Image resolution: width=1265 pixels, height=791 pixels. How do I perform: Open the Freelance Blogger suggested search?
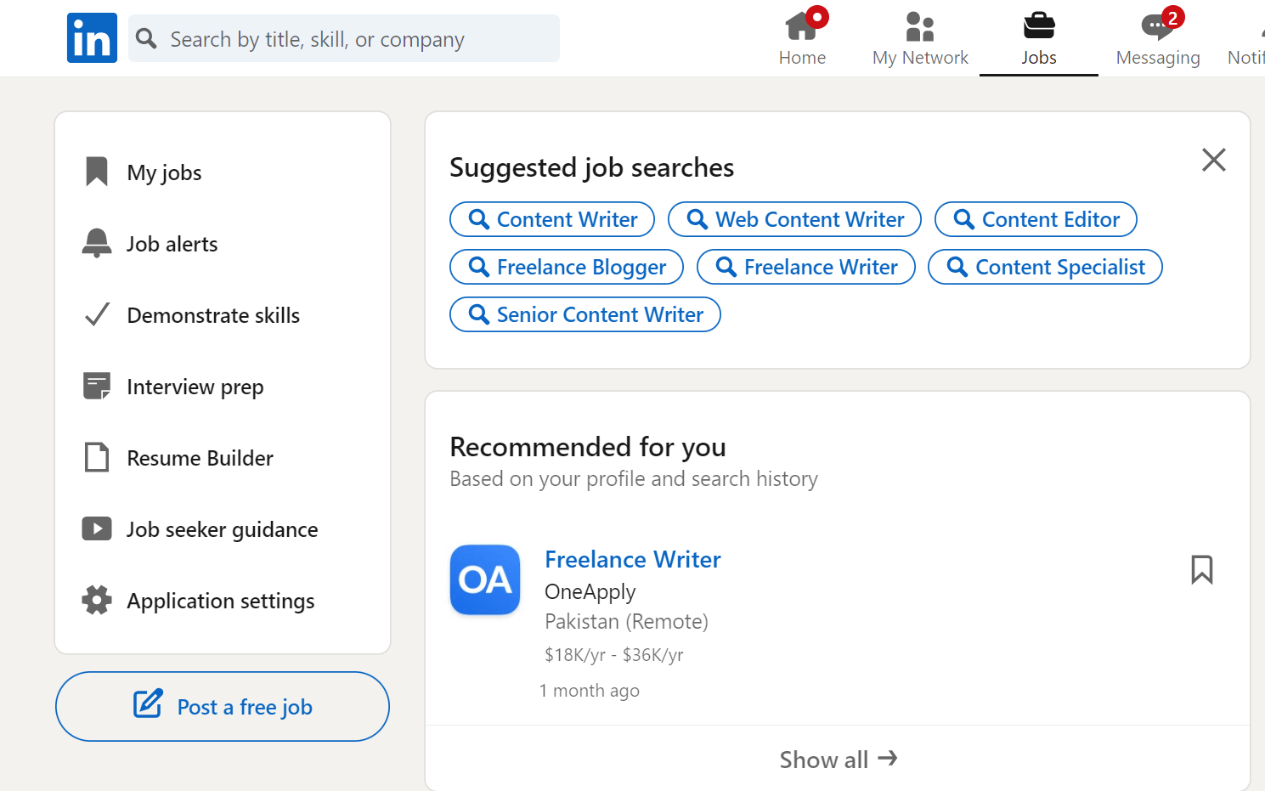click(566, 267)
